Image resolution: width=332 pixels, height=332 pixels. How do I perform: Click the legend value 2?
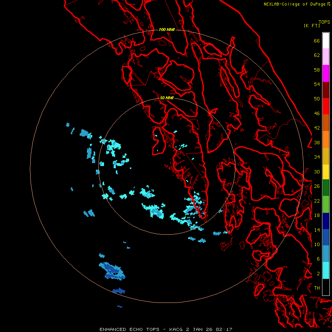(x=318, y=273)
